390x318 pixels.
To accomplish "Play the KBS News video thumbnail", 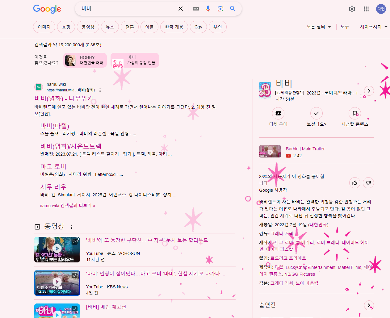I will (57, 283).
